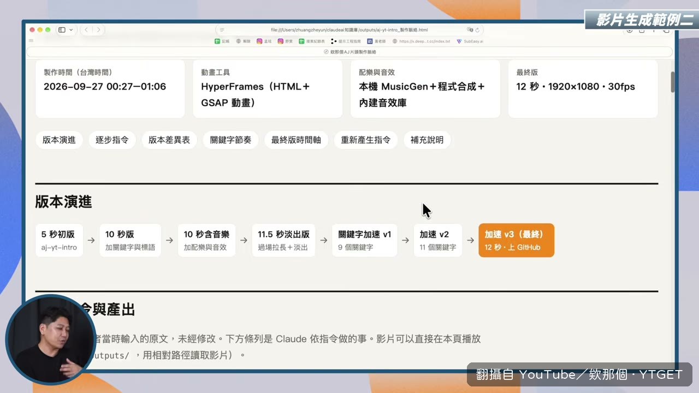Image resolution: width=699 pixels, height=393 pixels.
Task: Reload the page with the refresh icon
Action: (477, 30)
